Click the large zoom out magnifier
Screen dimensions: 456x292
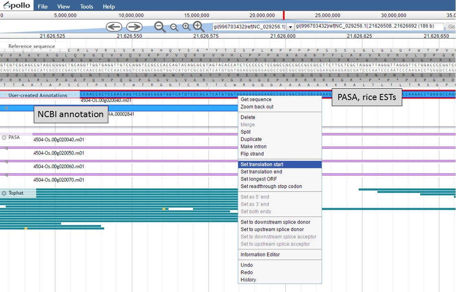point(160,27)
